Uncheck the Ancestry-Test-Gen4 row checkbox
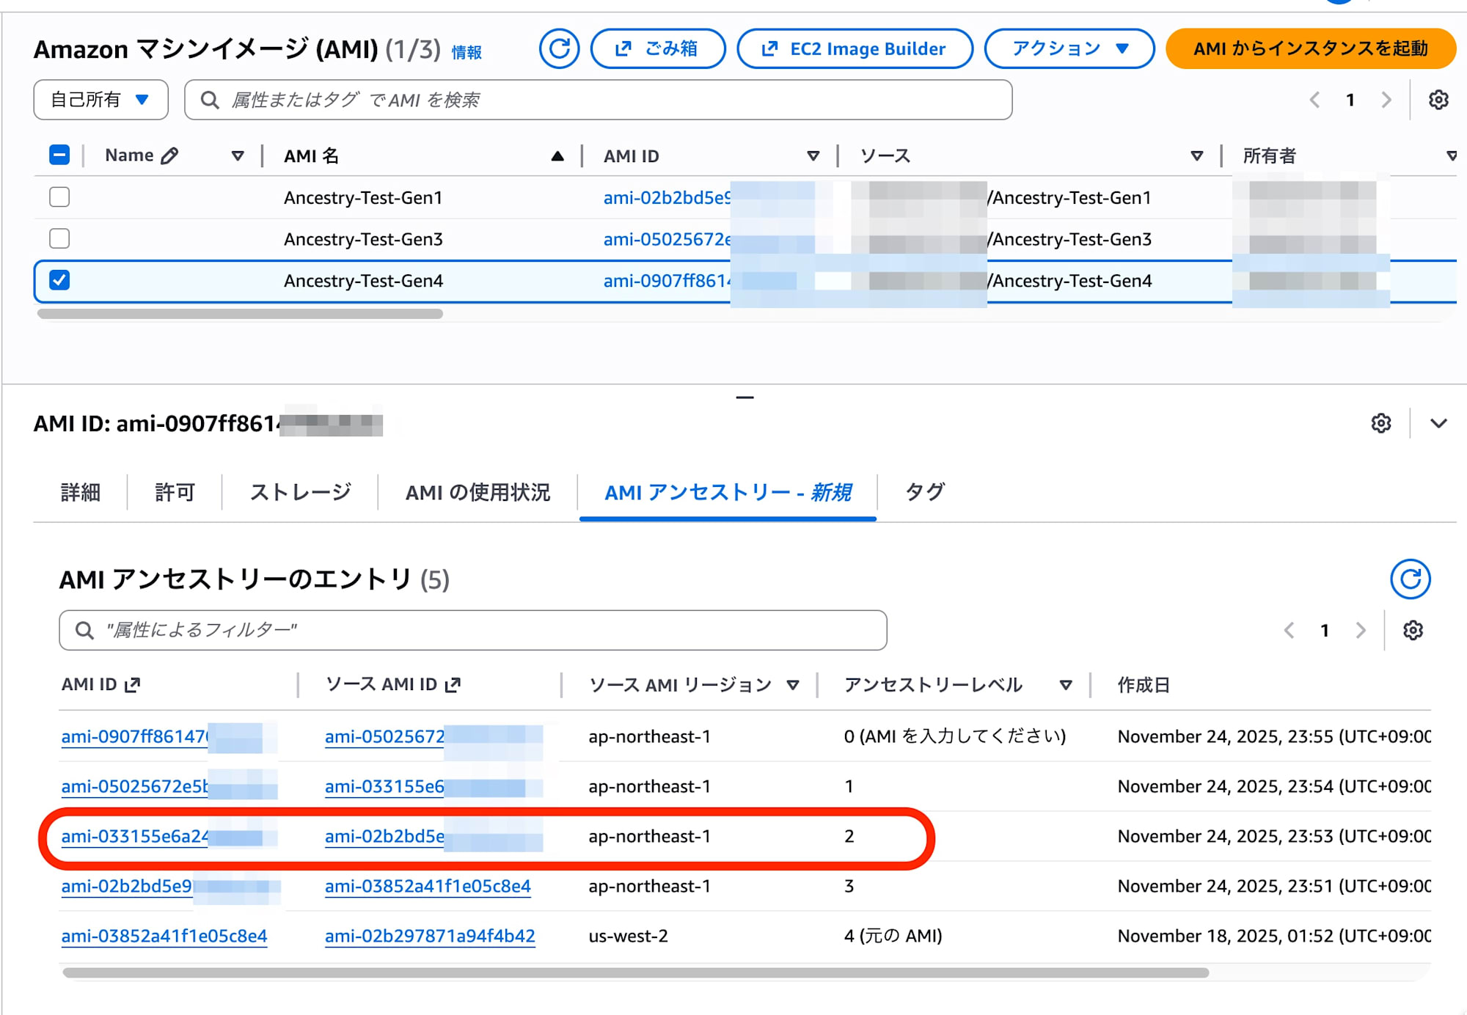 click(x=59, y=280)
